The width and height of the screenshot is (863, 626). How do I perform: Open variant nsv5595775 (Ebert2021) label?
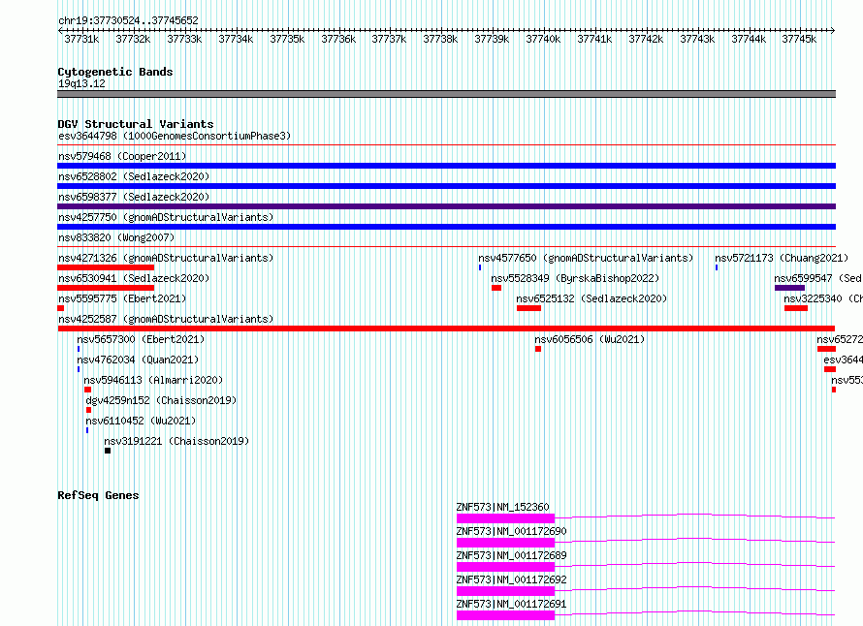pos(122,298)
